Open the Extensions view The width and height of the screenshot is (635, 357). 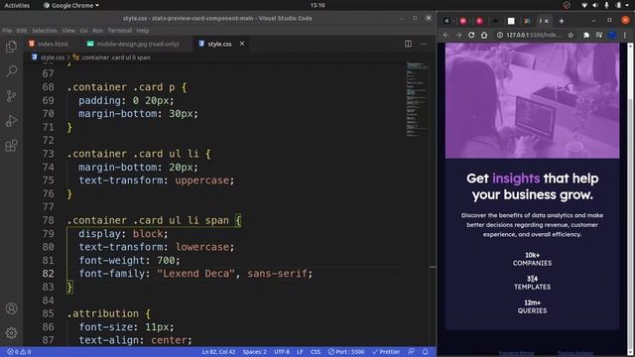11,146
